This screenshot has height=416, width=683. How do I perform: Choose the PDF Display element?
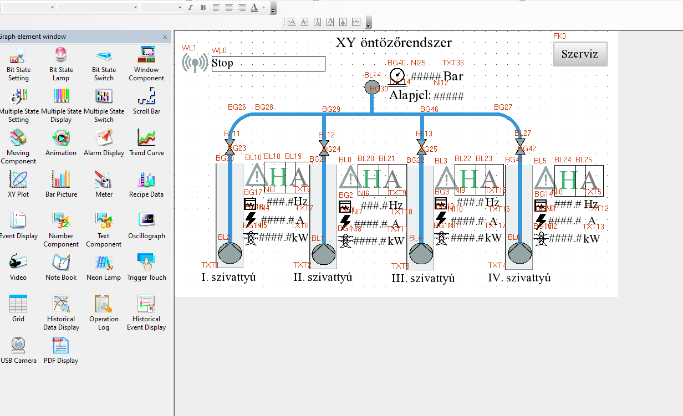pyautogui.click(x=61, y=351)
